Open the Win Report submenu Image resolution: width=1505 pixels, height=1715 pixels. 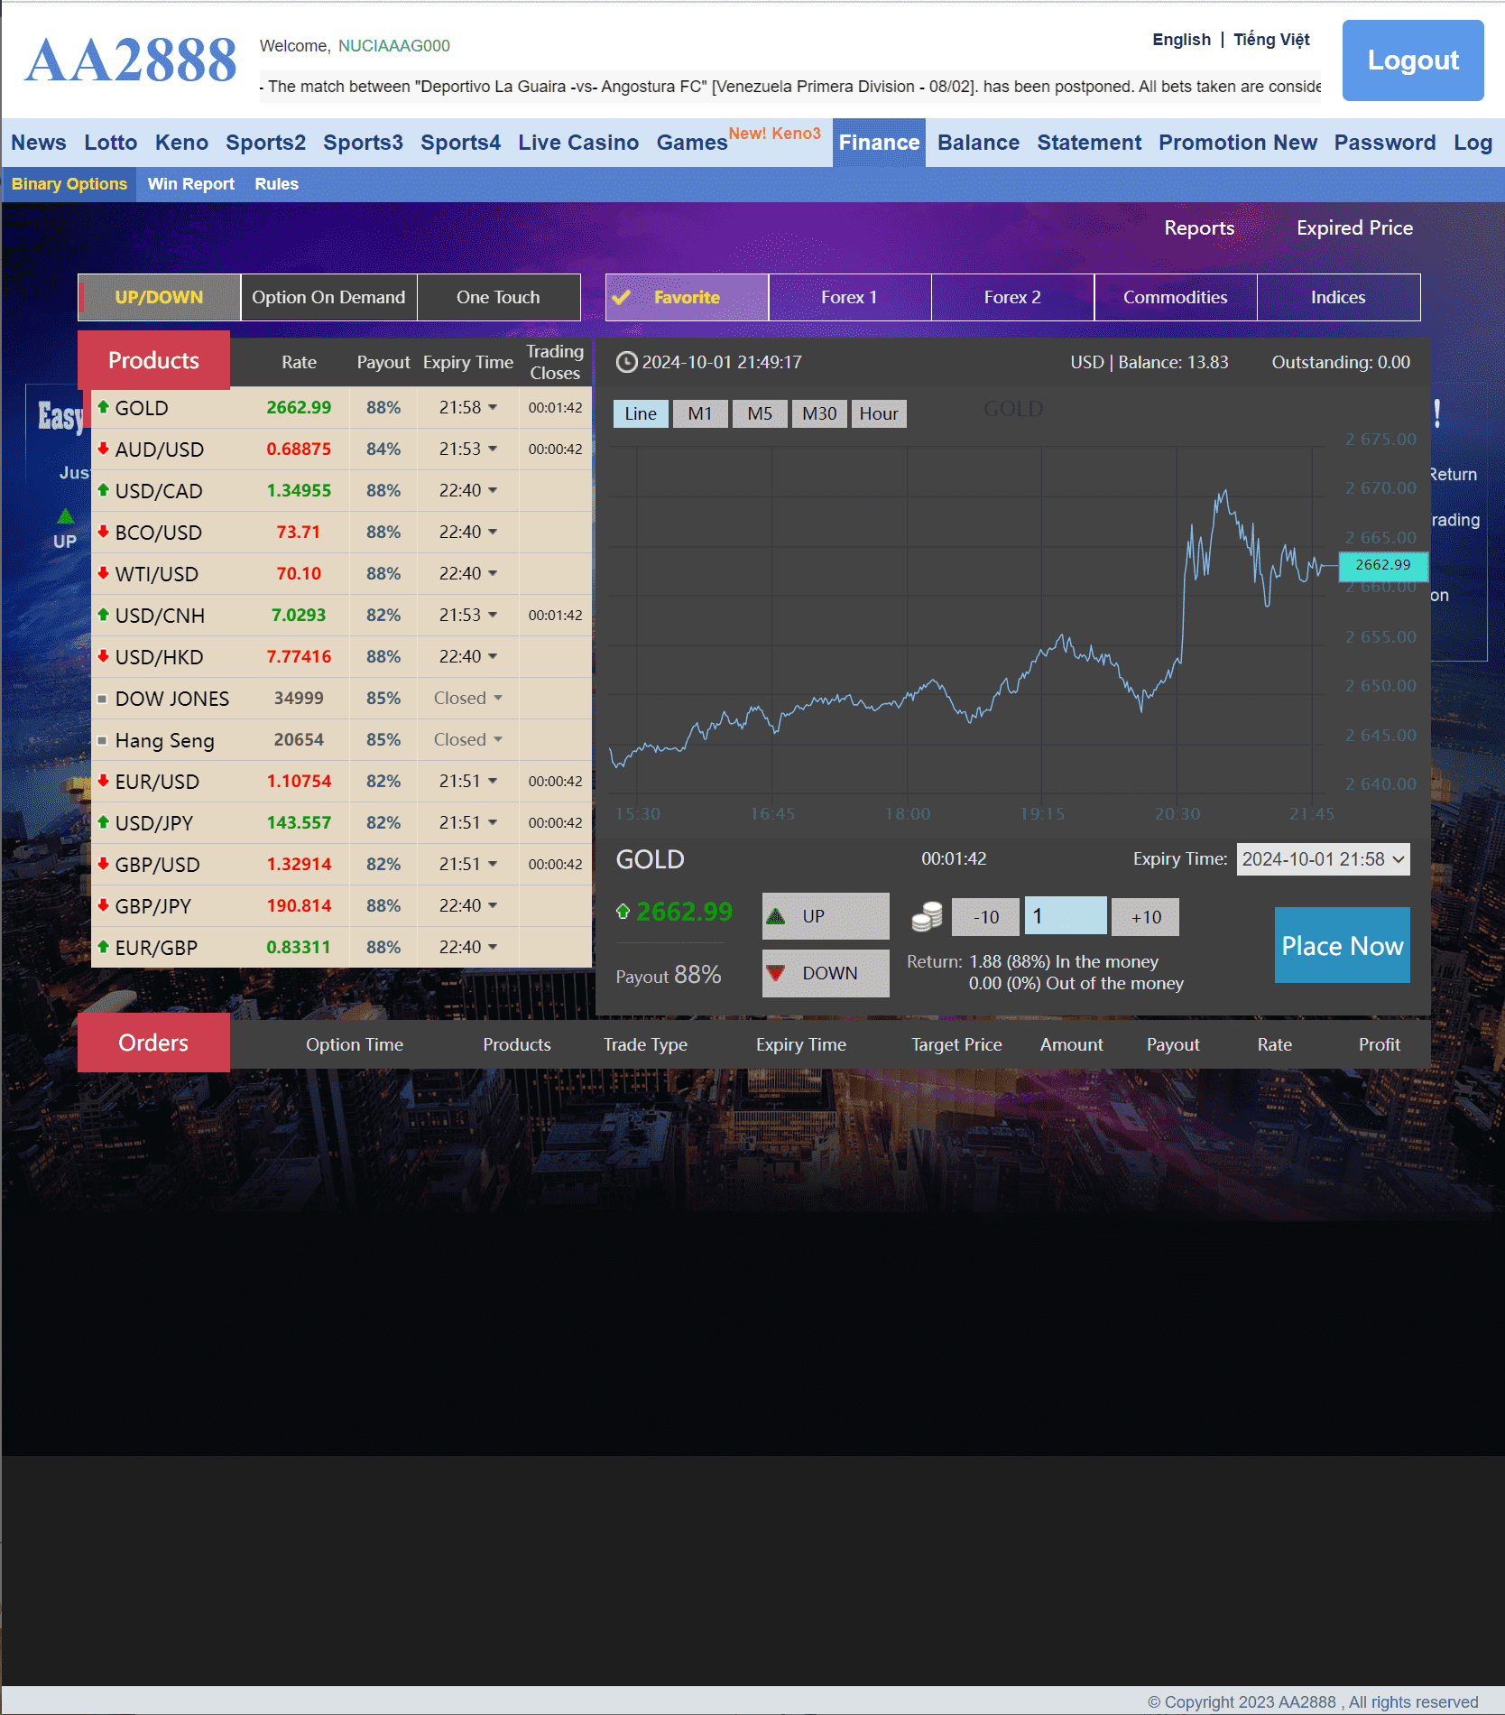click(190, 184)
